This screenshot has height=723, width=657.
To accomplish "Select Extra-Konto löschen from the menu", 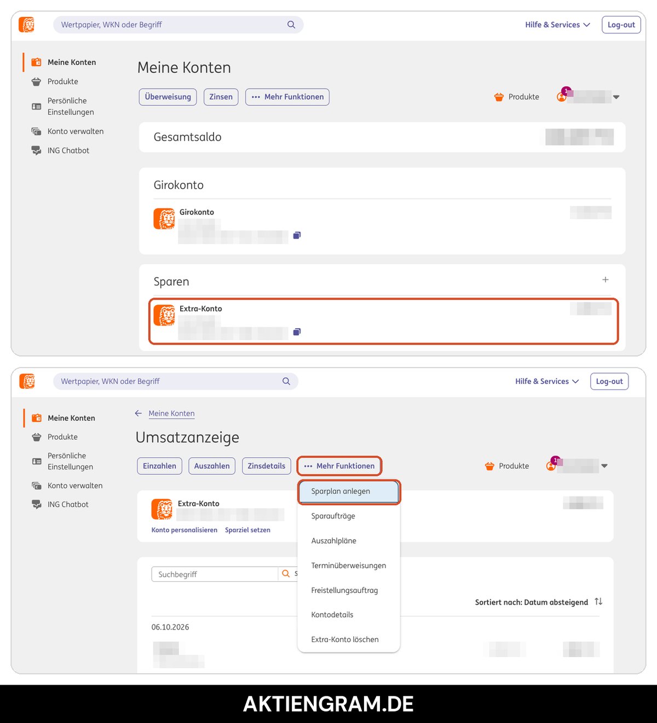I will (x=349, y=639).
